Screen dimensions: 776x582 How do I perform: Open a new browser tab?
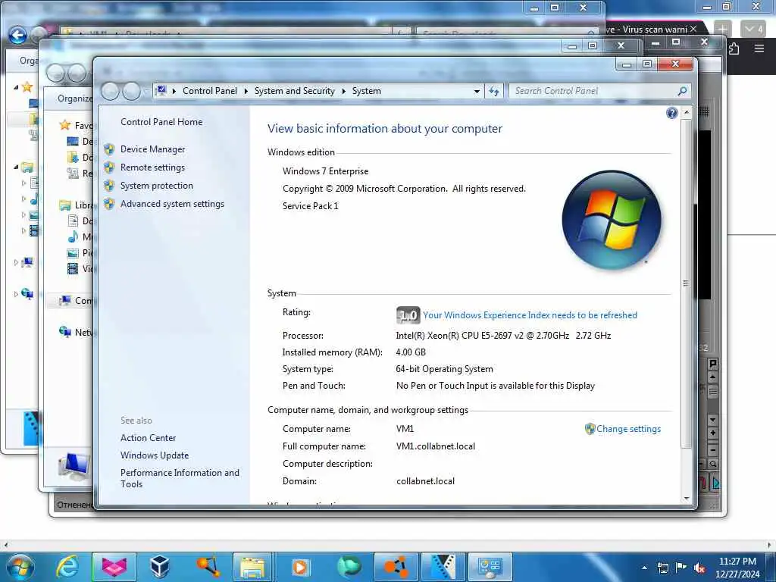point(723,29)
